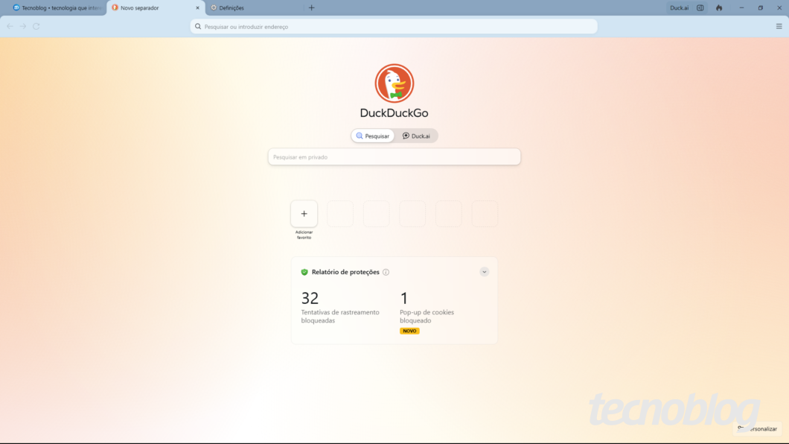Select the Pesquisar search mode
789x444 pixels.
pyautogui.click(x=373, y=136)
